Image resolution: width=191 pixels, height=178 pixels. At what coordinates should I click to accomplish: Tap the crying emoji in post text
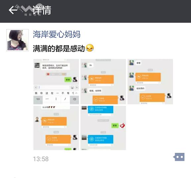point(90,48)
